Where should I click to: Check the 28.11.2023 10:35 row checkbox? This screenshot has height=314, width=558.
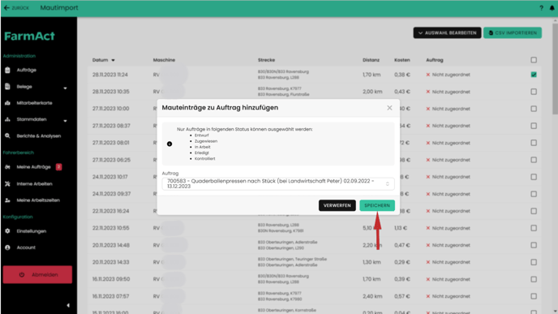[x=534, y=92]
